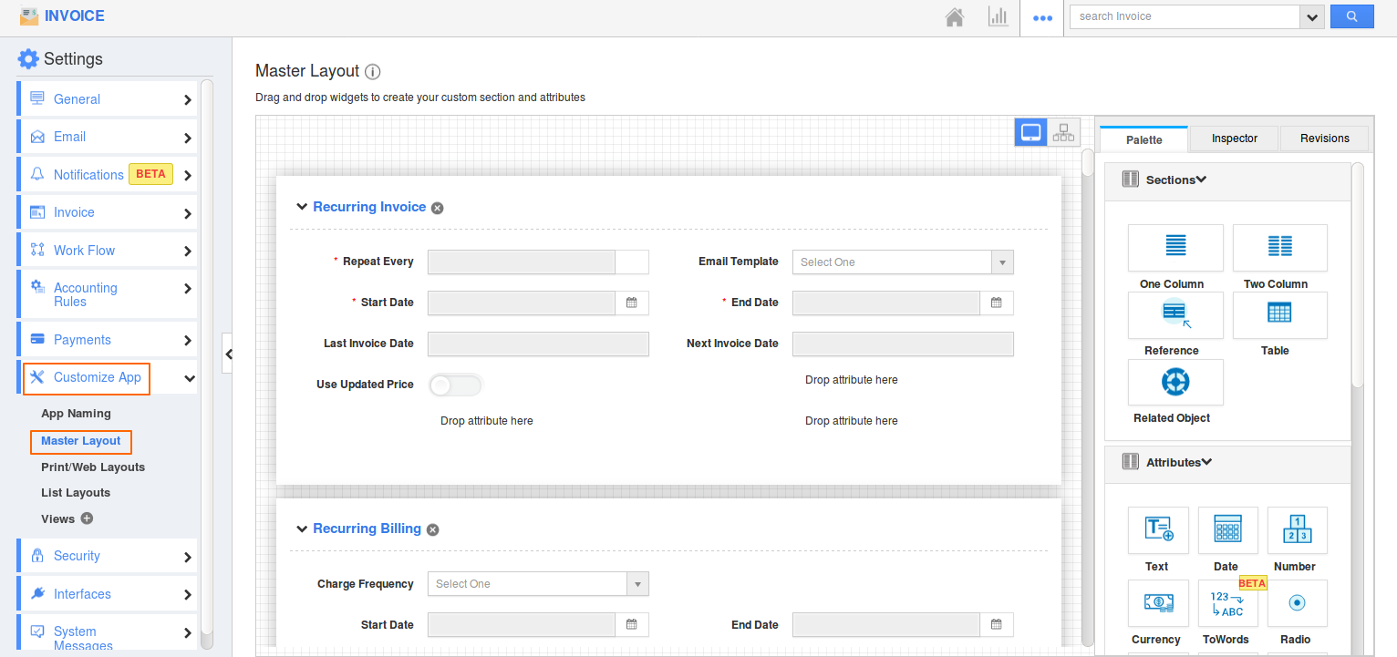Collapse the Customize App menu

[x=189, y=378]
